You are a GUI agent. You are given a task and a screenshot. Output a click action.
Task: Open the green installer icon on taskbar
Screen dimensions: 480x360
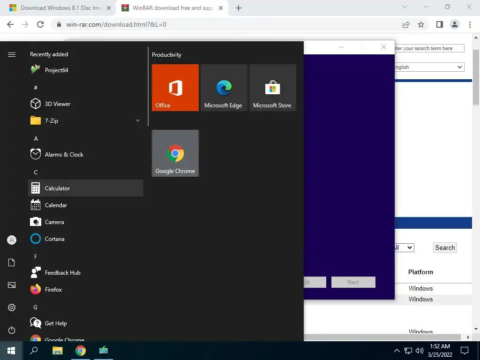[104, 351]
